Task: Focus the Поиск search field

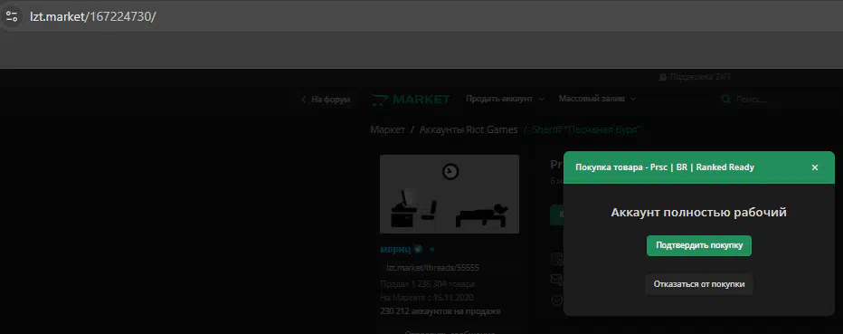Action: coord(750,100)
